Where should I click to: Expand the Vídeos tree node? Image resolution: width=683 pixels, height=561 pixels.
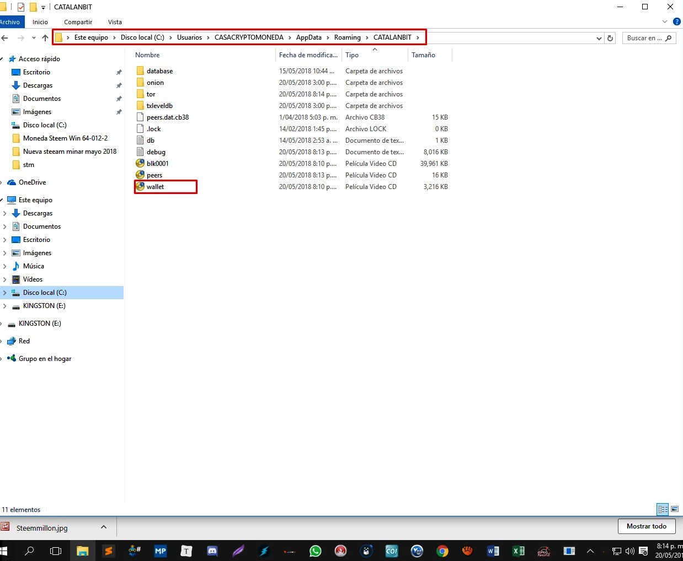pos(5,279)
